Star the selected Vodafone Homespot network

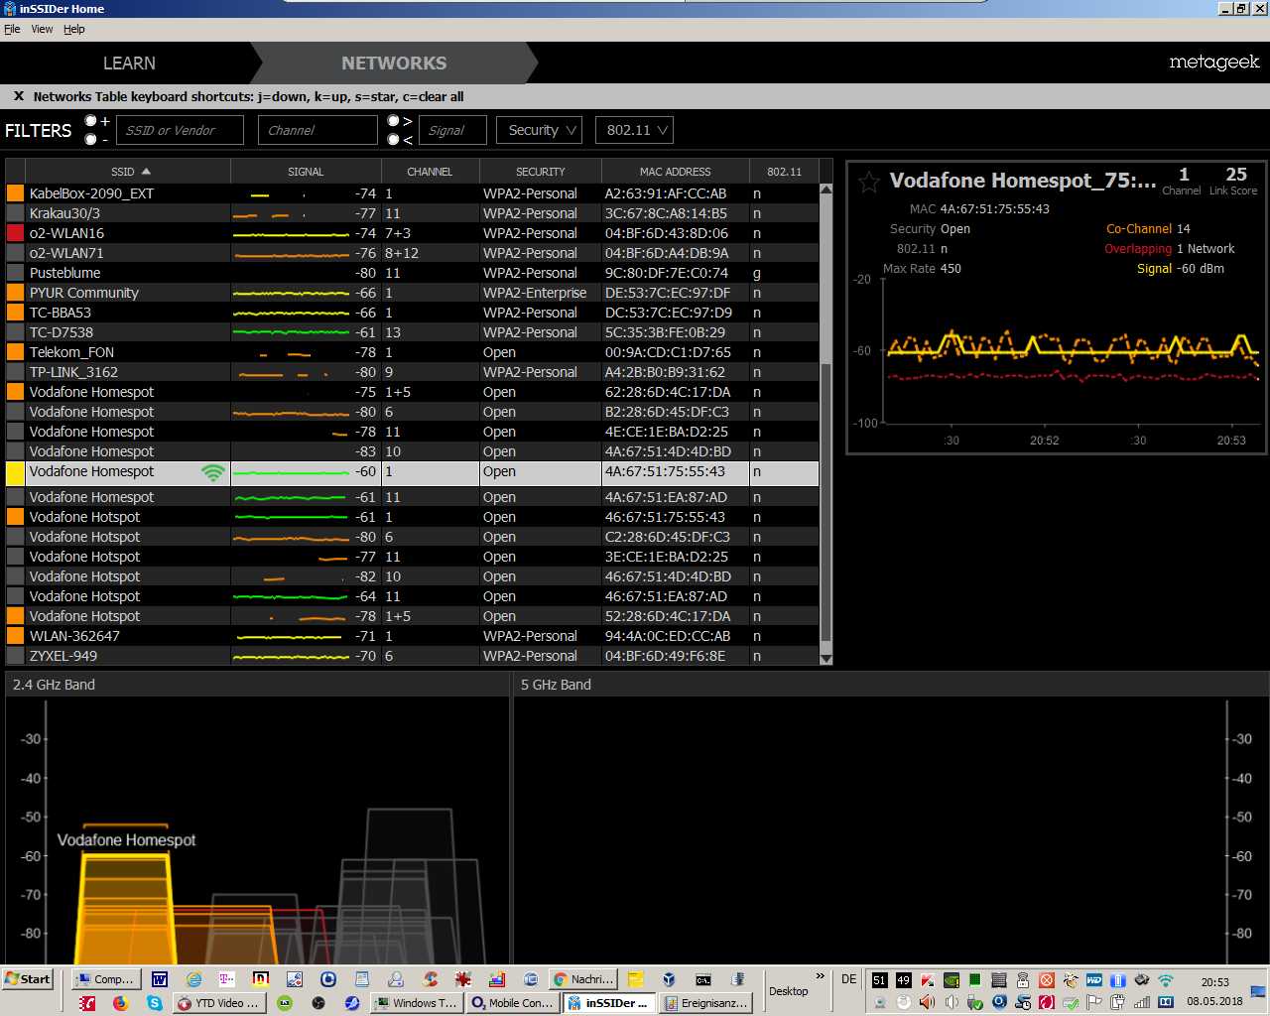click(868, 182)
